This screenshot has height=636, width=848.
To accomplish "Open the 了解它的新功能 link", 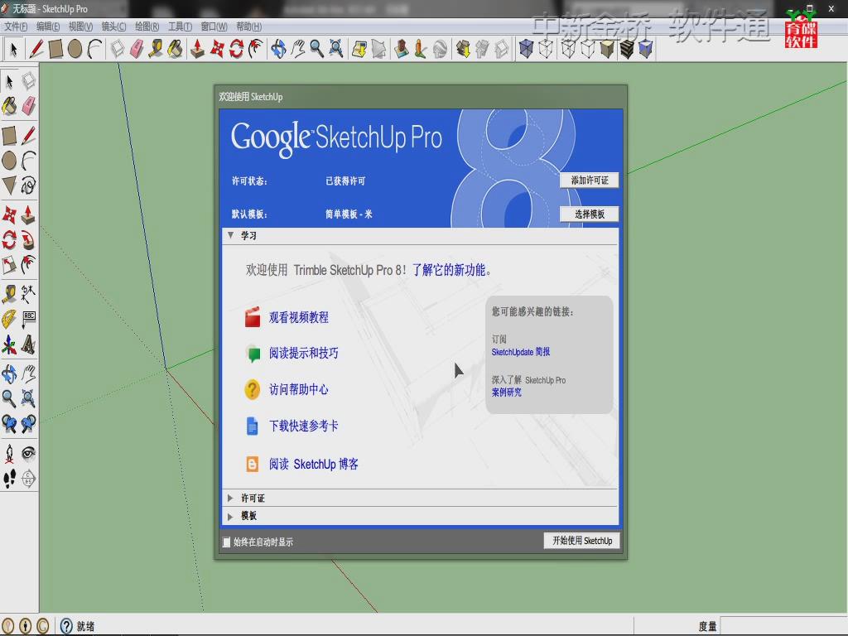I will point(449,270).
